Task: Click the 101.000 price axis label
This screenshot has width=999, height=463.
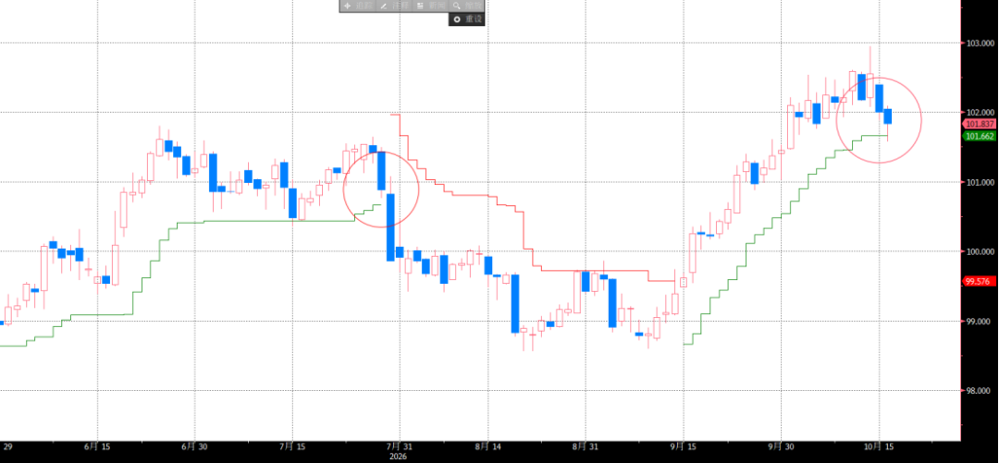Action: click(x=980, y=182)
